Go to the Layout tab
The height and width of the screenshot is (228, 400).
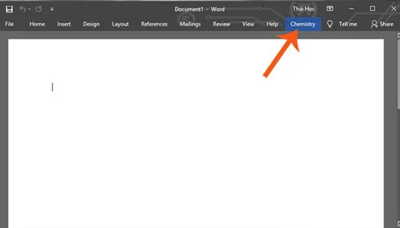tap(120, 24)
